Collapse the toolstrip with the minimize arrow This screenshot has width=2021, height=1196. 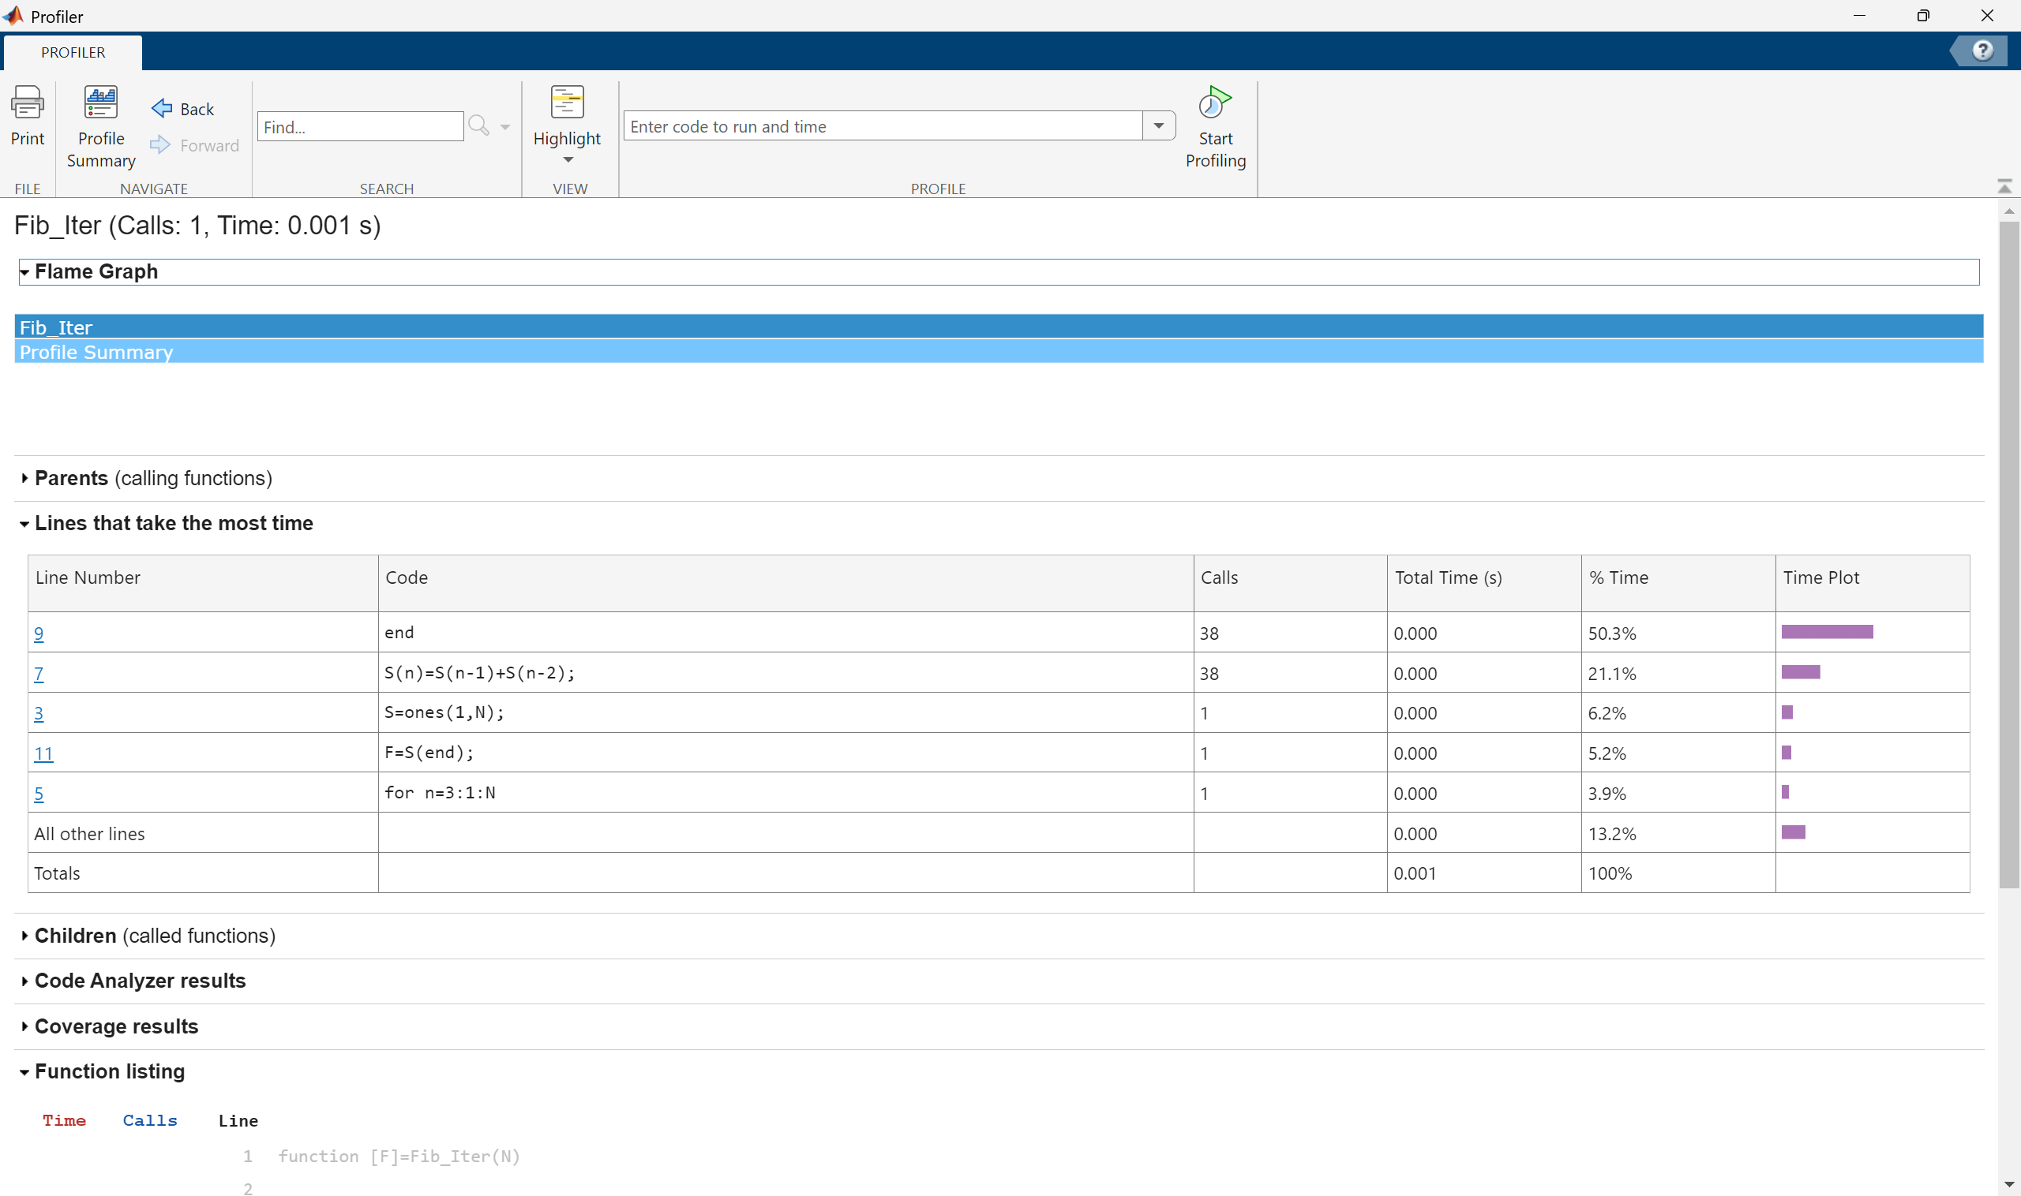(2004, 187)
